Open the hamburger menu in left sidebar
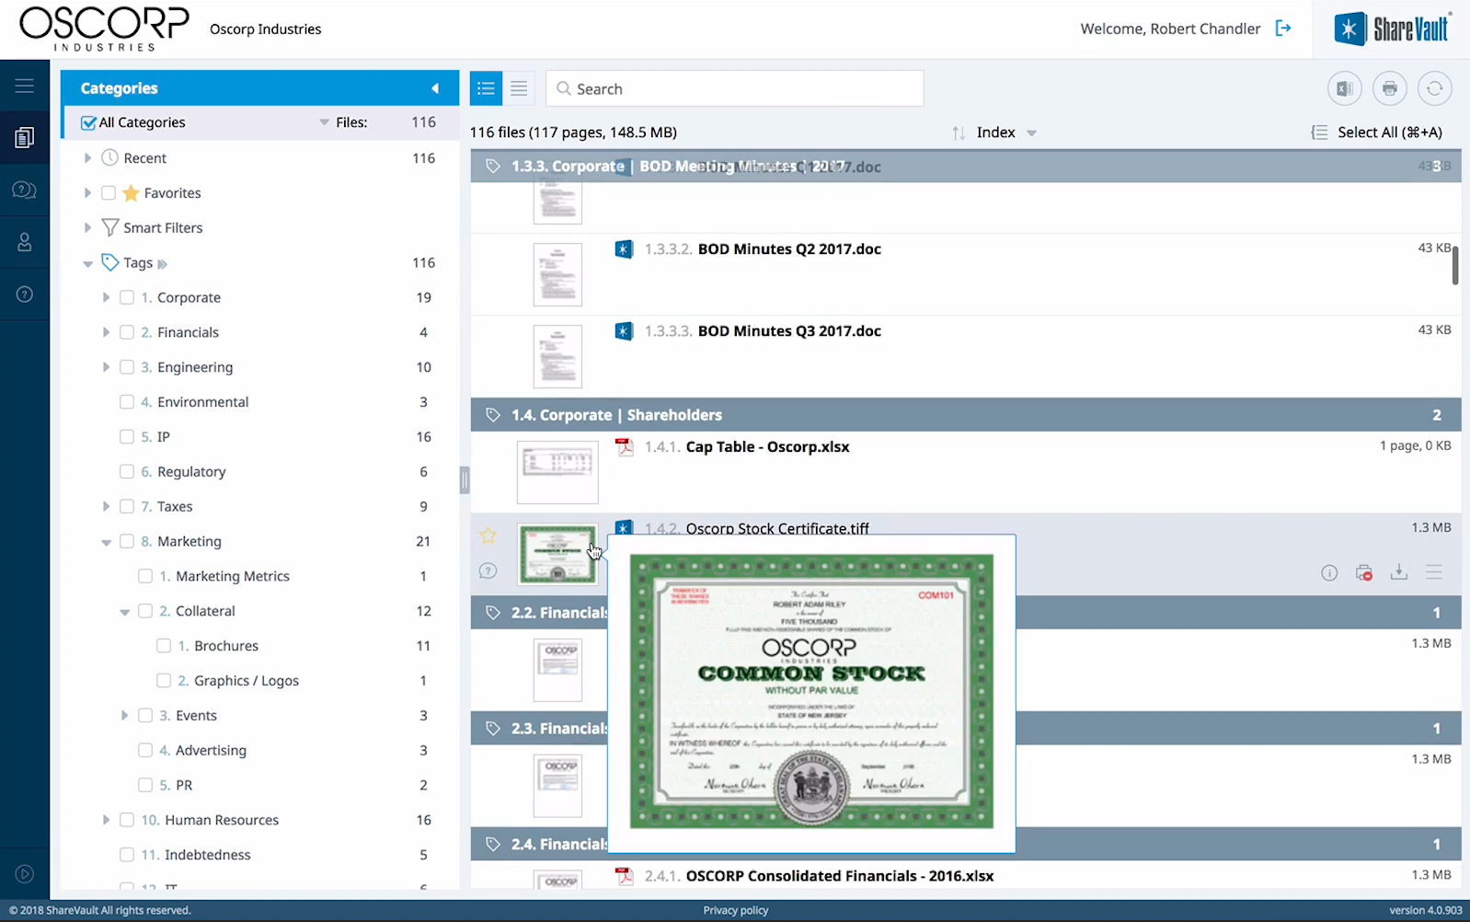Viewport: 1470px width, 922px height. [25, 86]
